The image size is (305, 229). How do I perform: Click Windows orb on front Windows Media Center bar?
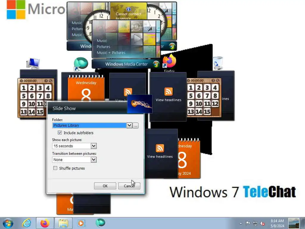click(x=156, y=64)
